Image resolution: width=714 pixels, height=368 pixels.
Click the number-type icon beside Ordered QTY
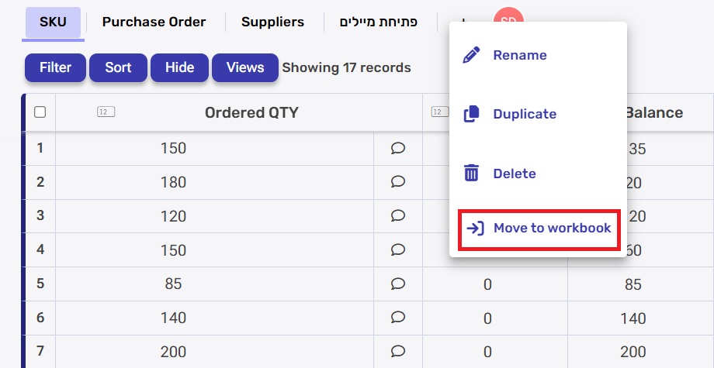coord(106,112)
